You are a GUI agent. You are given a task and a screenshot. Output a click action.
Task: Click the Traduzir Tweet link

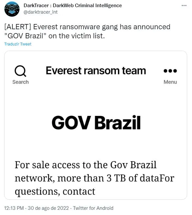click(18, 44)
